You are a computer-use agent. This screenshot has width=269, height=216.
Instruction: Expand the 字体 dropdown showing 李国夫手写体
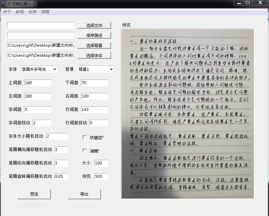point(39,69)
